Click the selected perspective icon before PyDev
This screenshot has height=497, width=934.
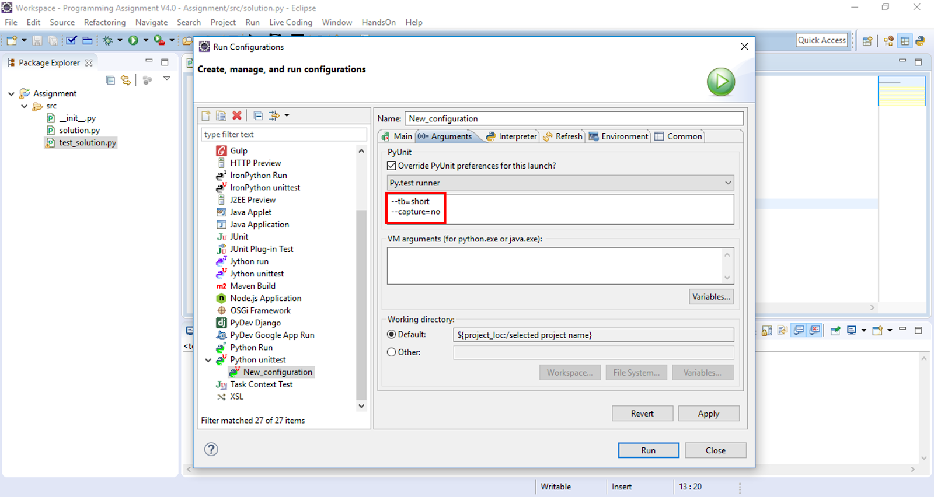pos(905,41)
